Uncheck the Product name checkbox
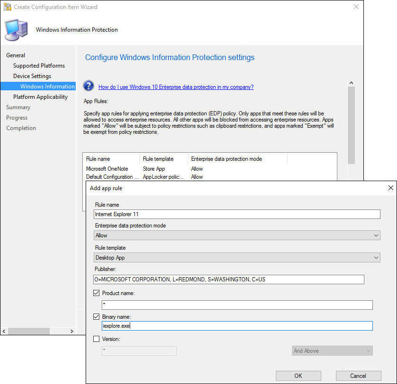Screen dimensions: 397x384 click(x=97, y=293)
